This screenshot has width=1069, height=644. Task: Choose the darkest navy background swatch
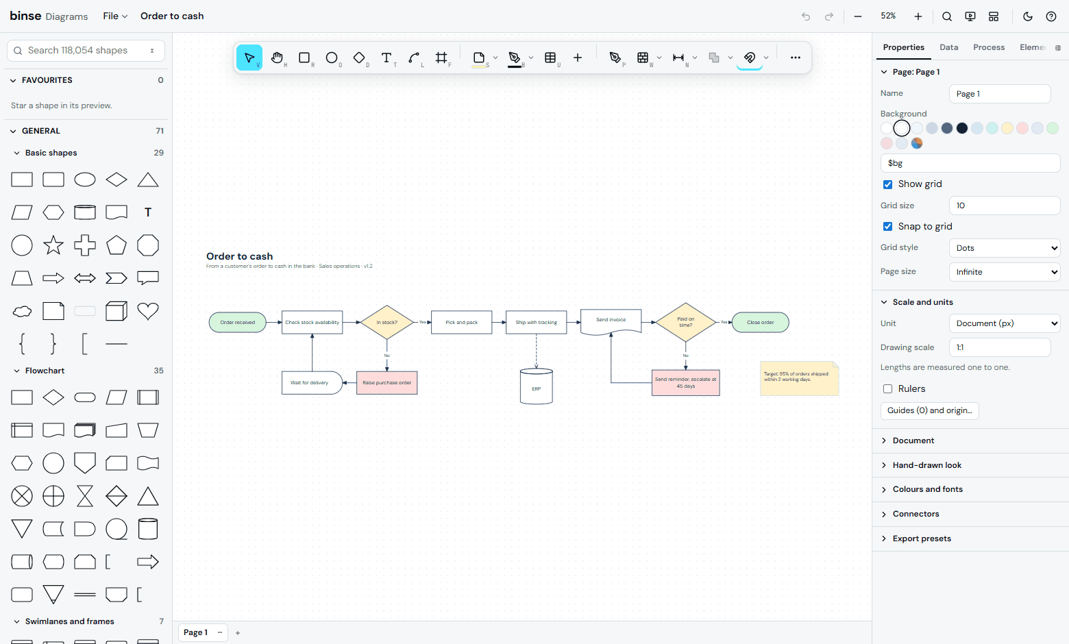pos(962,128)
